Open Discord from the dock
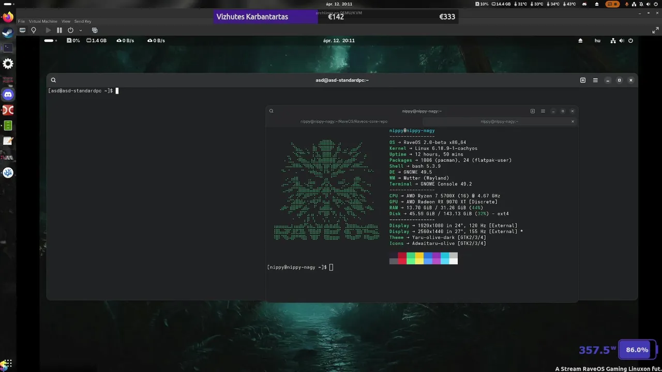662x372 pixels. (x=8, y=95)
